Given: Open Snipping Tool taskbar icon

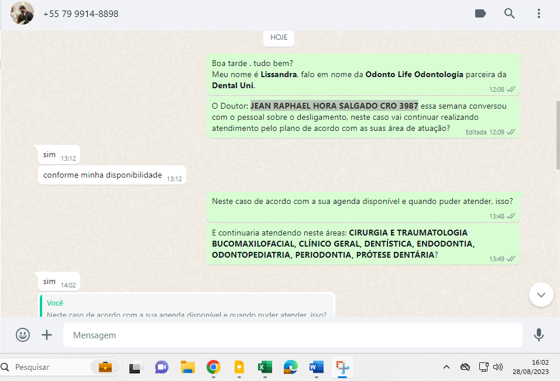Looking at the screenshot, I should pyautogui.click(x=342, y=367).
